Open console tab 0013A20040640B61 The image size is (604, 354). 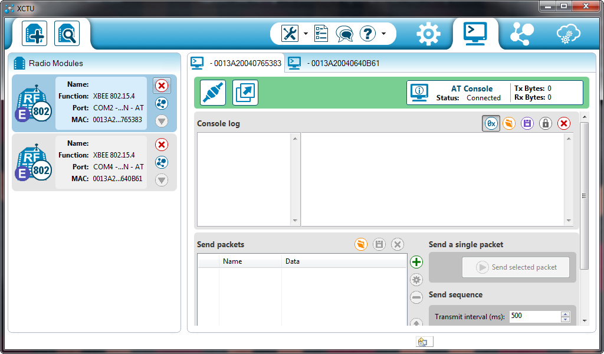click(x=334, y=63)
